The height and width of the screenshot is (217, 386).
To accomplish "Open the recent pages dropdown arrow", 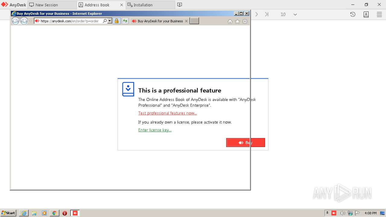I will pos(30,21).
